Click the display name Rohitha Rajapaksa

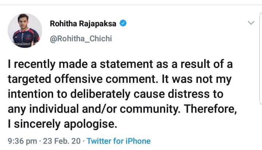(84, 24)
